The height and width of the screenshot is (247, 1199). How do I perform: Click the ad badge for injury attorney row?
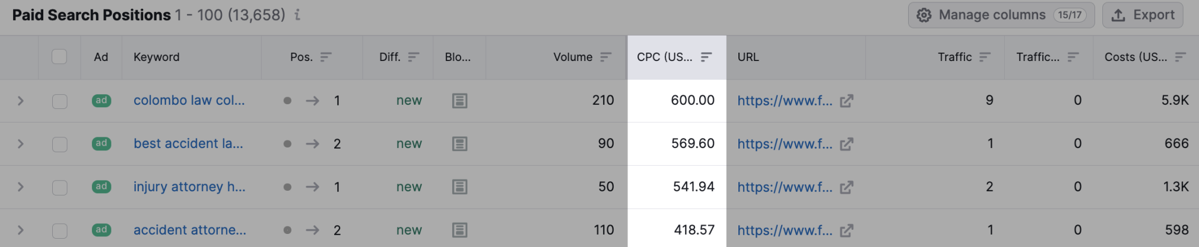point(101,187)
